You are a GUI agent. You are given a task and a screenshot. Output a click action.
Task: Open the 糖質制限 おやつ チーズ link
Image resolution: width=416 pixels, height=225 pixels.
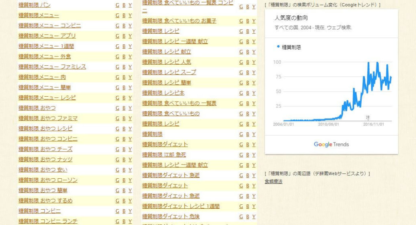tap(45, 149)
